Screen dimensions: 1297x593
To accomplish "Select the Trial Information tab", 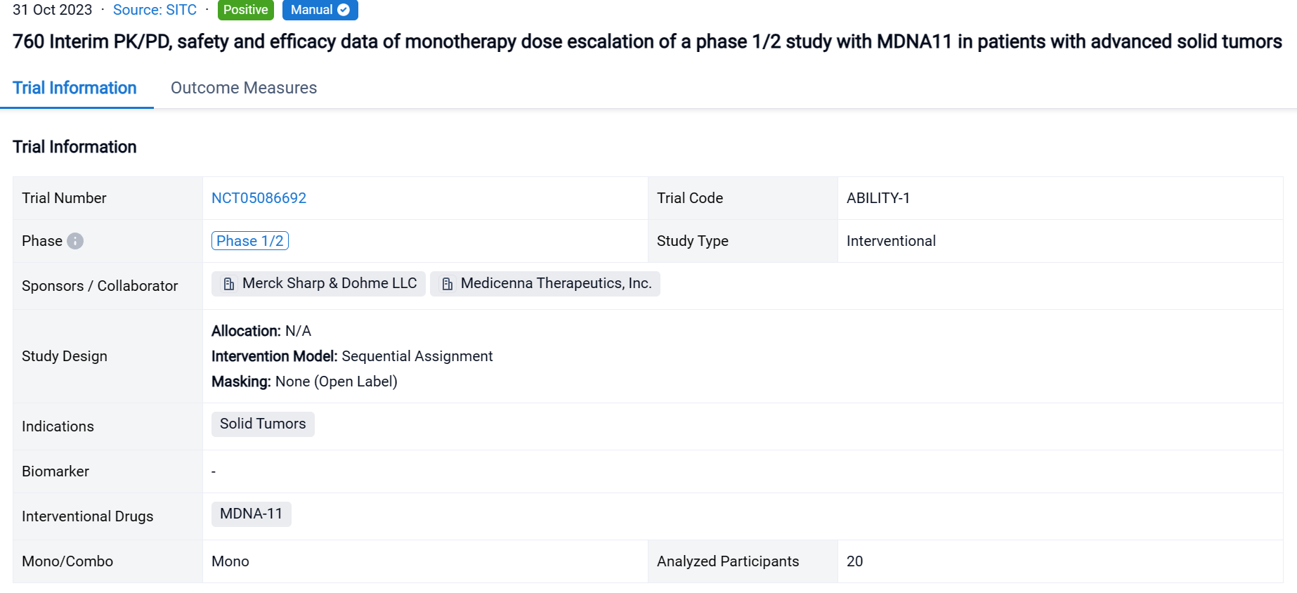I will pos(74,88).
